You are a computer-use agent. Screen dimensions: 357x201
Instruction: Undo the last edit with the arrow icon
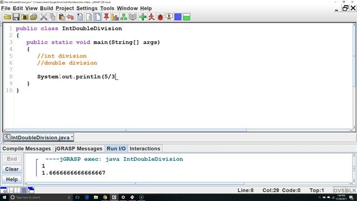pos(70,17)
